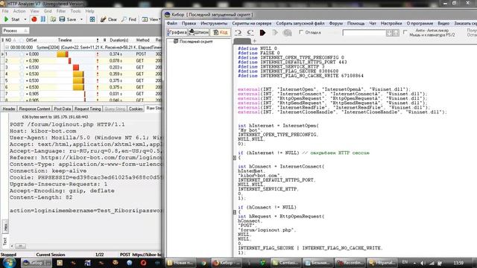
Task: Select Последний скрипт tree item
Action: pos(196,42)
